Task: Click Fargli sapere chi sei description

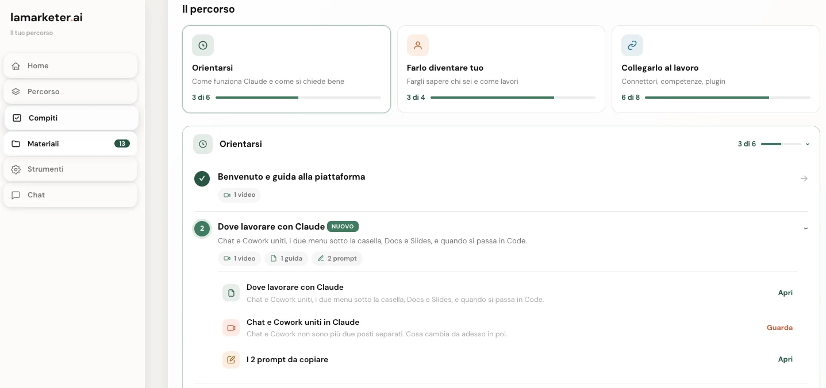Action: 463,82
